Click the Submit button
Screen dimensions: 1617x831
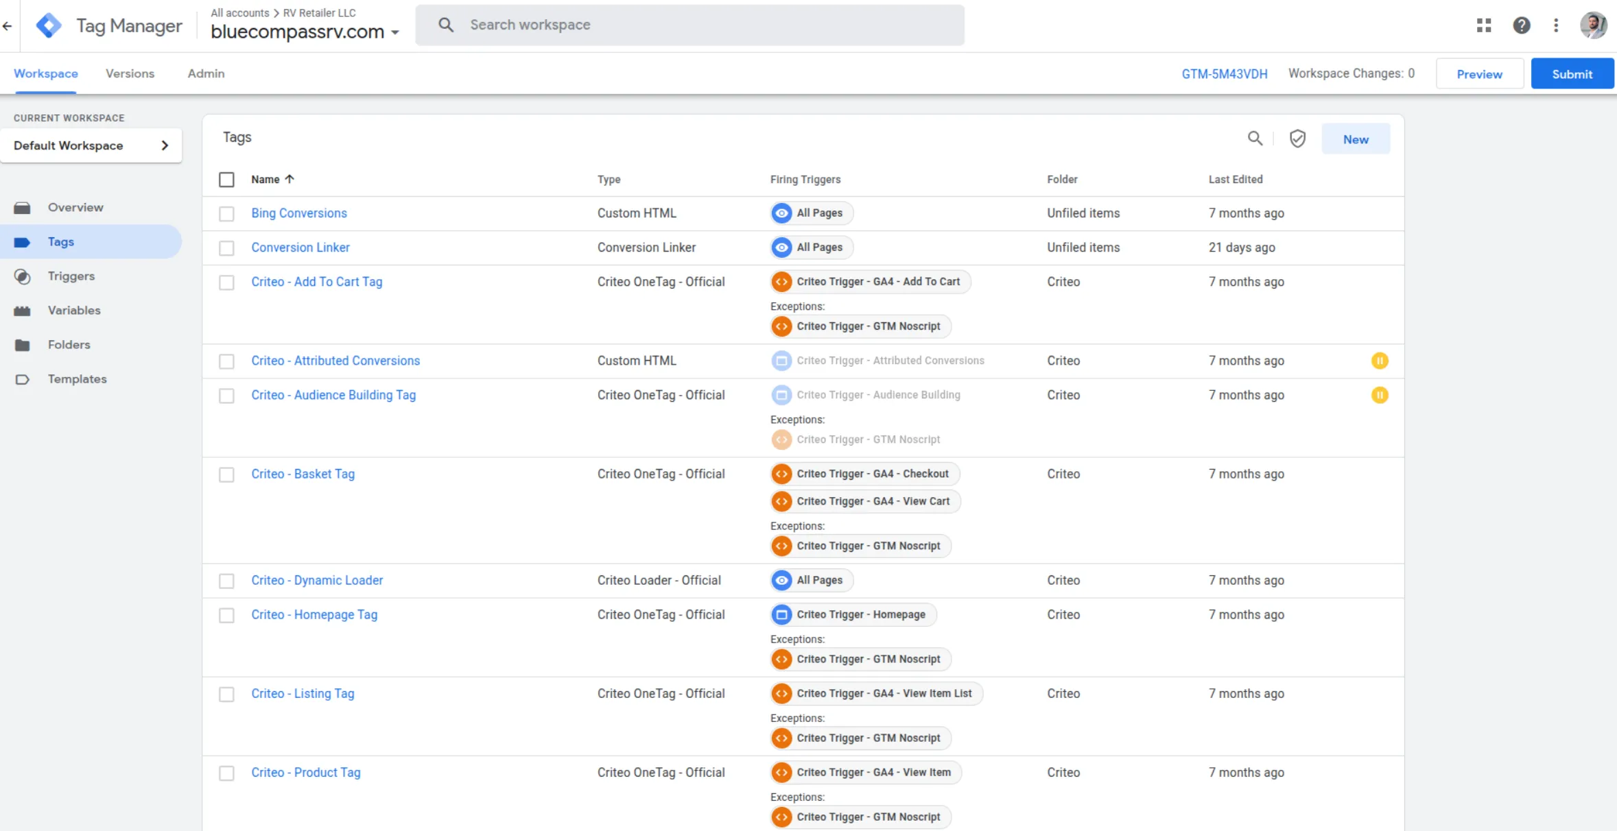tap(1572, 73)
